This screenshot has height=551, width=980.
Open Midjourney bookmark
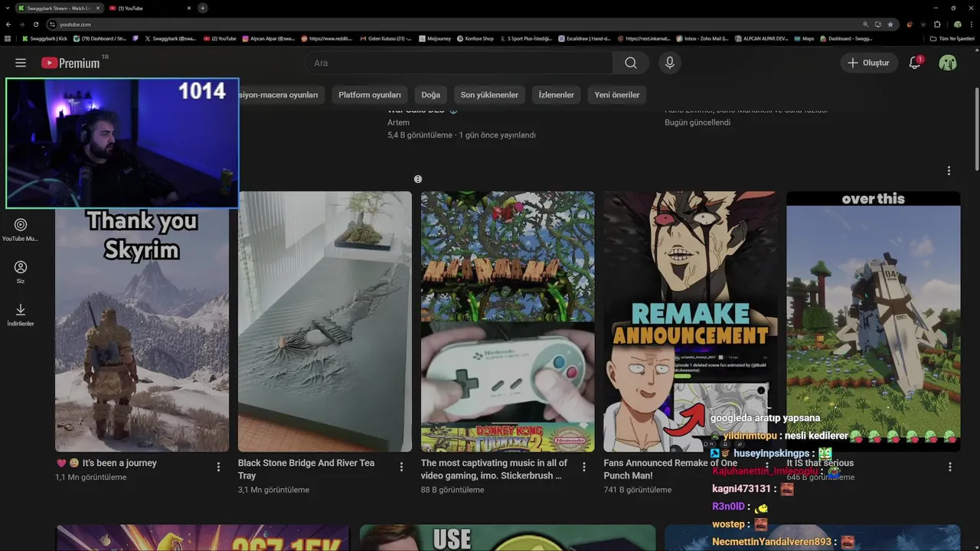[436, 38]
